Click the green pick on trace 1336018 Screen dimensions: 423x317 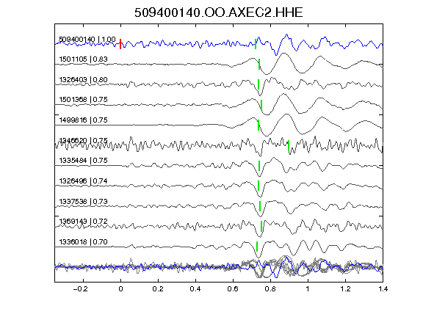pos(257,247)
